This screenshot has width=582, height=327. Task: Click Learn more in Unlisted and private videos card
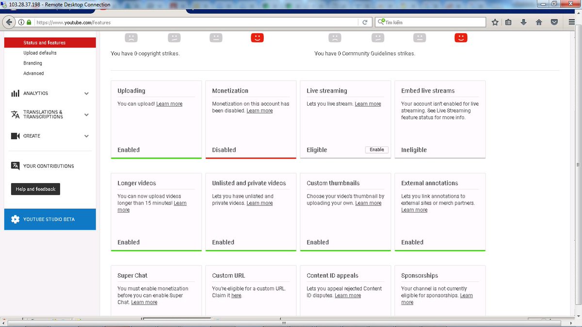pos(259,203)
